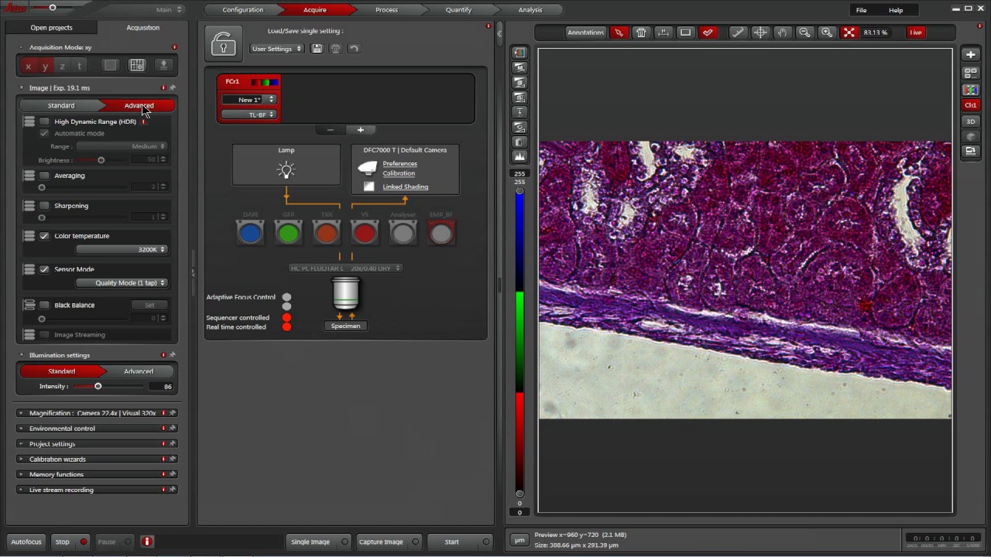Adjust the illumination Intensity slider
The image size is (991, 557).
98,386
